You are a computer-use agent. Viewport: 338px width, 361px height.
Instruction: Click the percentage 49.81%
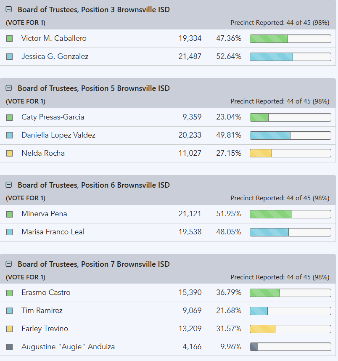tap(229, 135)
